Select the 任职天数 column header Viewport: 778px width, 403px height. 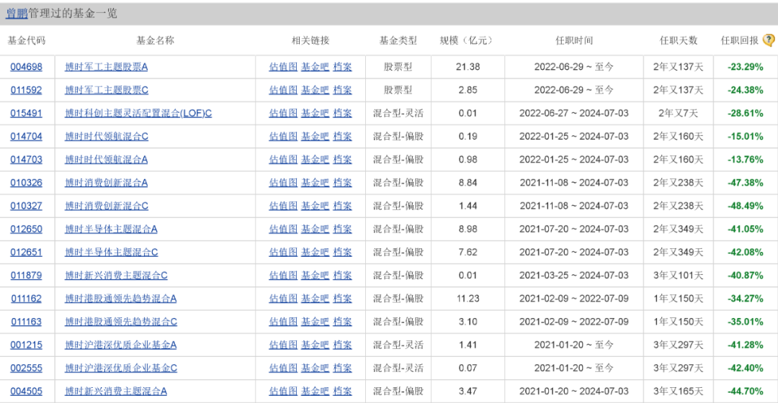[679, 40]
